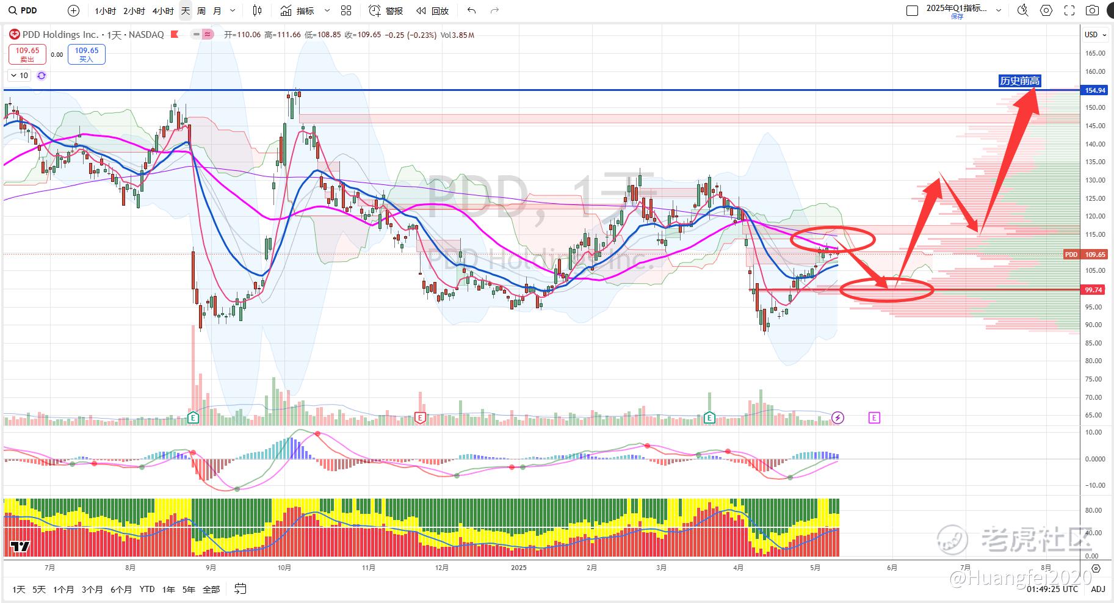Image resolution: width=1114 pixels, height=603 pixels.
Task: Select the 天 daily interval
Action: point(185,11)
